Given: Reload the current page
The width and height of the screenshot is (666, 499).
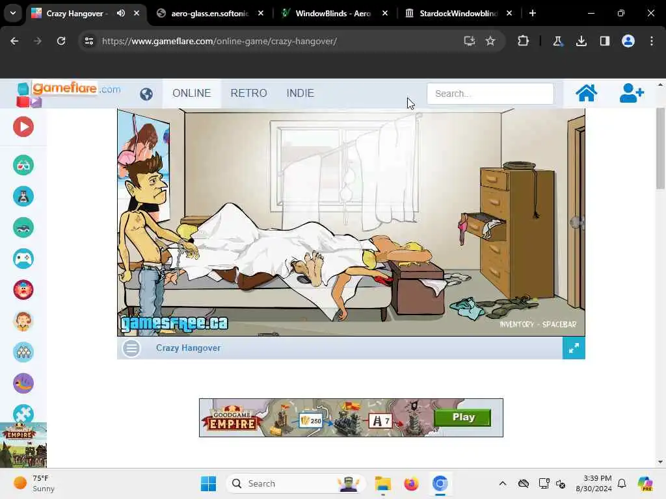Looking at the screenshot, I should click(61, 41).
